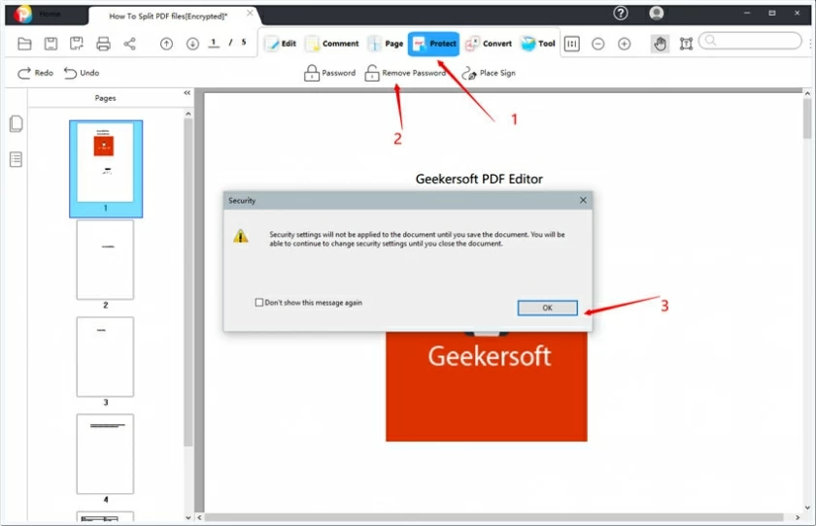Click the horizontal scrollbar left arrow
Image resolution: width=816 pixels, height=526 pixels.
click(199, 517)
